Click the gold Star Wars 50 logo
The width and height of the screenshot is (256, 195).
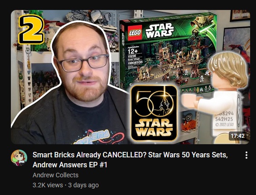click(x=154, y=113)
